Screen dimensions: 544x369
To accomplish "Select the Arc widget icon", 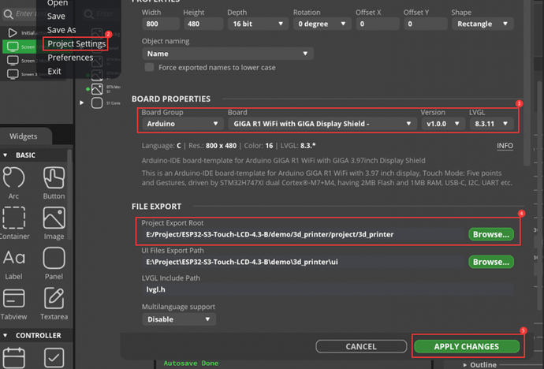I will [13, 178].
